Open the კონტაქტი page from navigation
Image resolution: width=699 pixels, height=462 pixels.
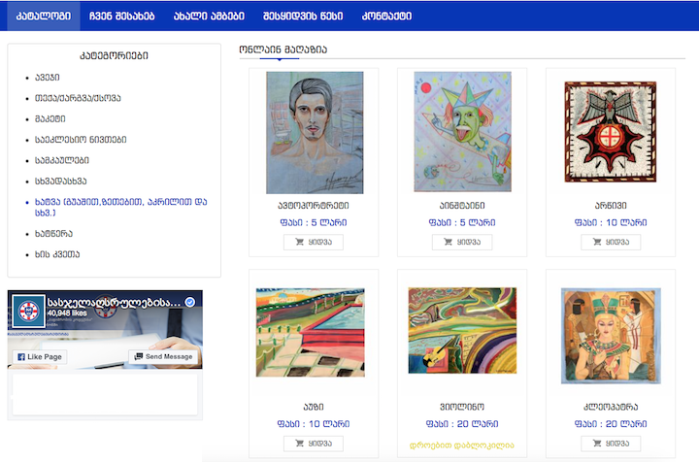coord(386,16)
